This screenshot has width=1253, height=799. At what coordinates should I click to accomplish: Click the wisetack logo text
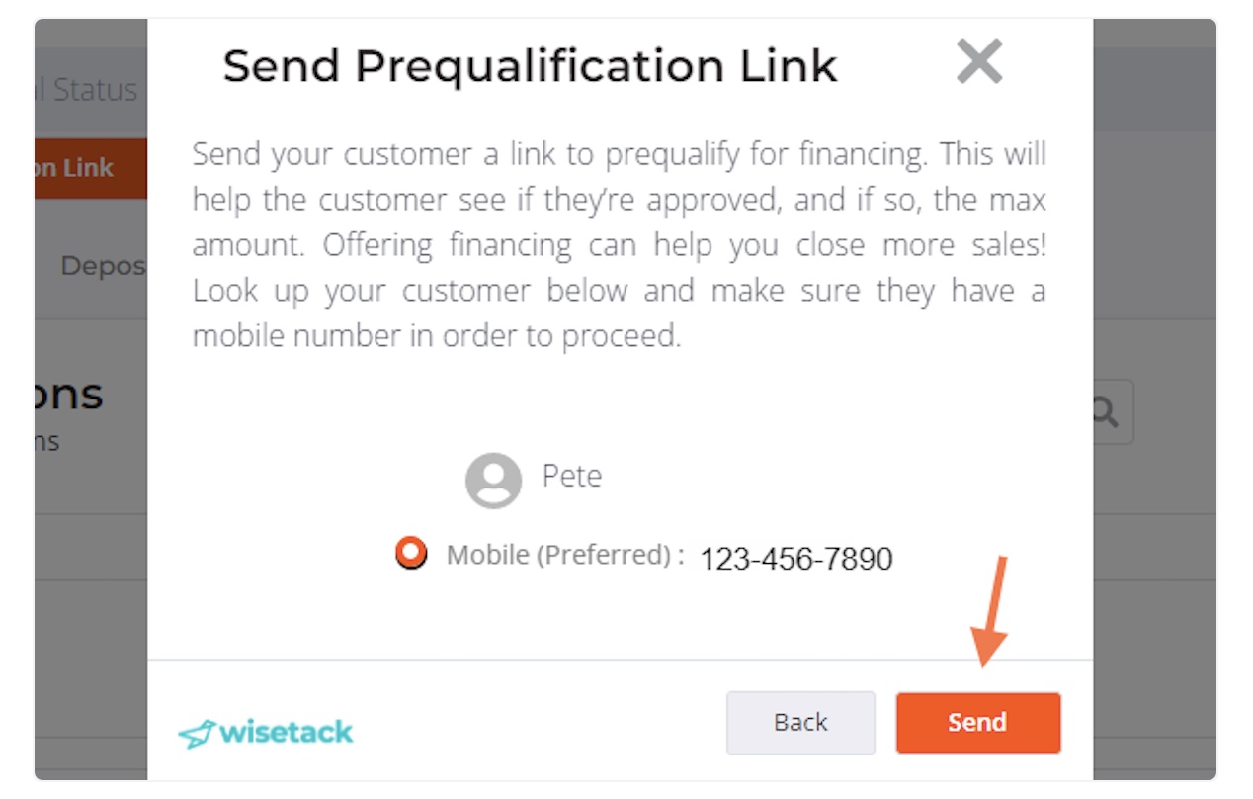[x=286, y=732]
